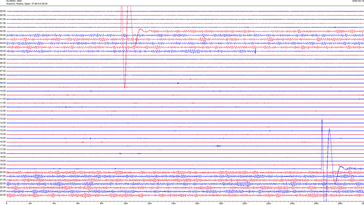Image resolution: width=364 pixels, height=205 pixels.
Task: Click the 2m tick on the minutes axis
Action: coord(30,203)
